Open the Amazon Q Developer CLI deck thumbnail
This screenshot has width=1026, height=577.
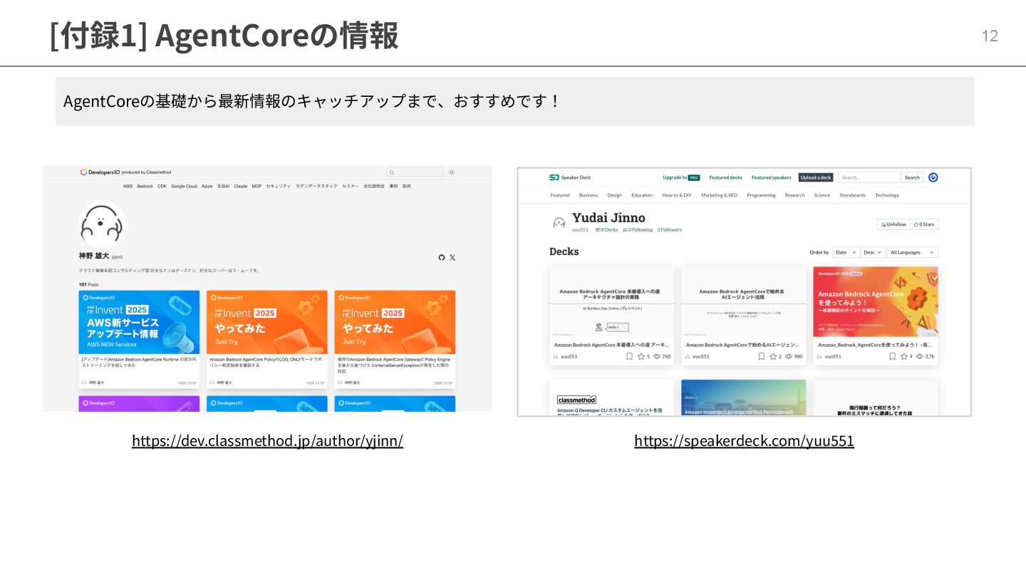(611, 397)
